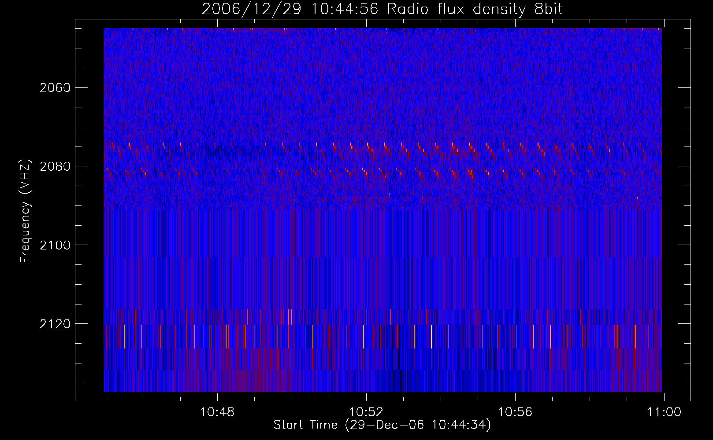The width and height of the screenshot is (713, 440).
Task: Click the 10:52 time tick label
Action: point(366,412)
